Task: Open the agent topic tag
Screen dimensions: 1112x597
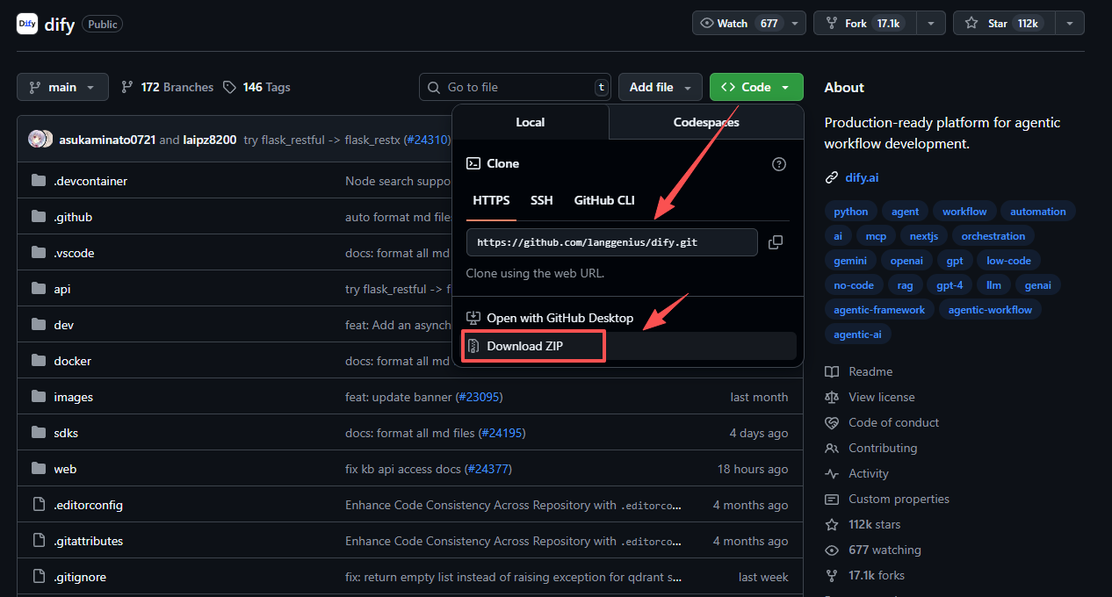Action: [x=906, y=212]
